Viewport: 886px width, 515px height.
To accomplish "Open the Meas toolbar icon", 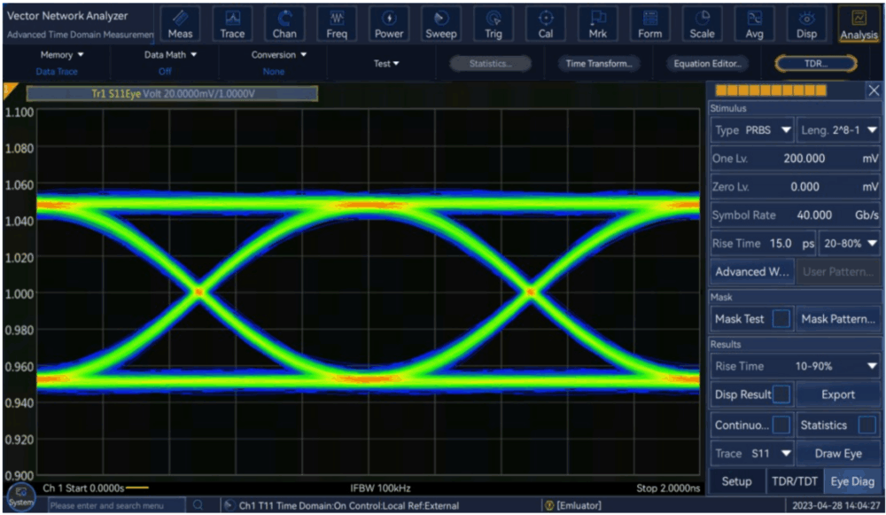I will click(x=180, y=24).
